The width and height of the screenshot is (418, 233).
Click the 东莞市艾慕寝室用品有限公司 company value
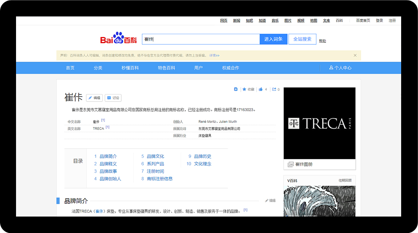(219, 129)
